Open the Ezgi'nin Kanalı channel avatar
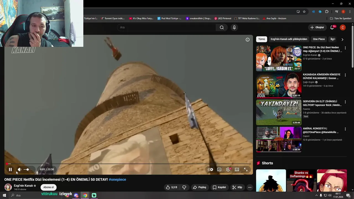This screenshot has height=199, width=354. point(8,187)
